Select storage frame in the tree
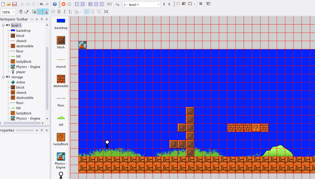 [x=17, y=77]
